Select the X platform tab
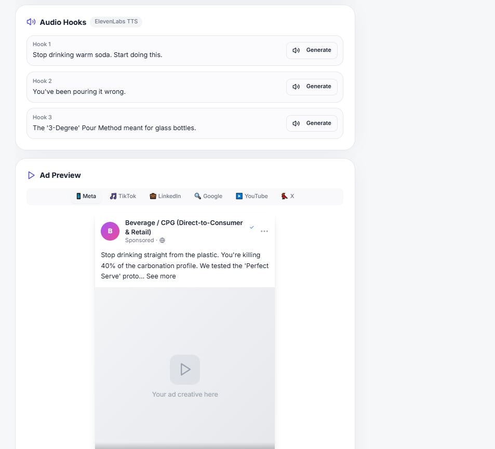This screenshot has width=495, height=449. tap(287, 196)
